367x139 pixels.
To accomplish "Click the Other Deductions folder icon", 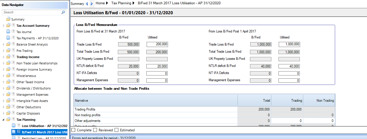I will (8, 107).
